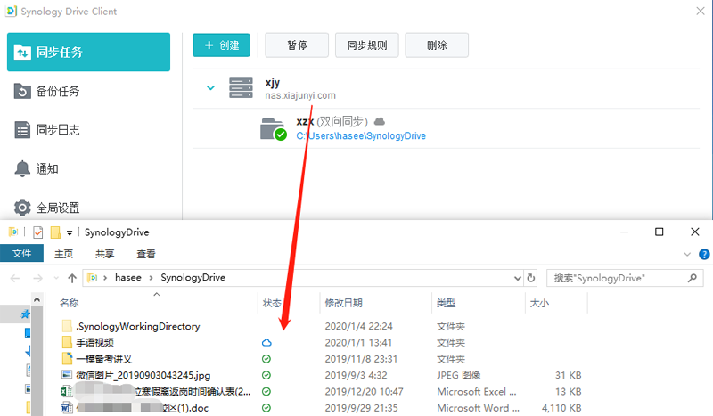
Task: Open recent locations dropdown arrow
Action: point(56,278)
